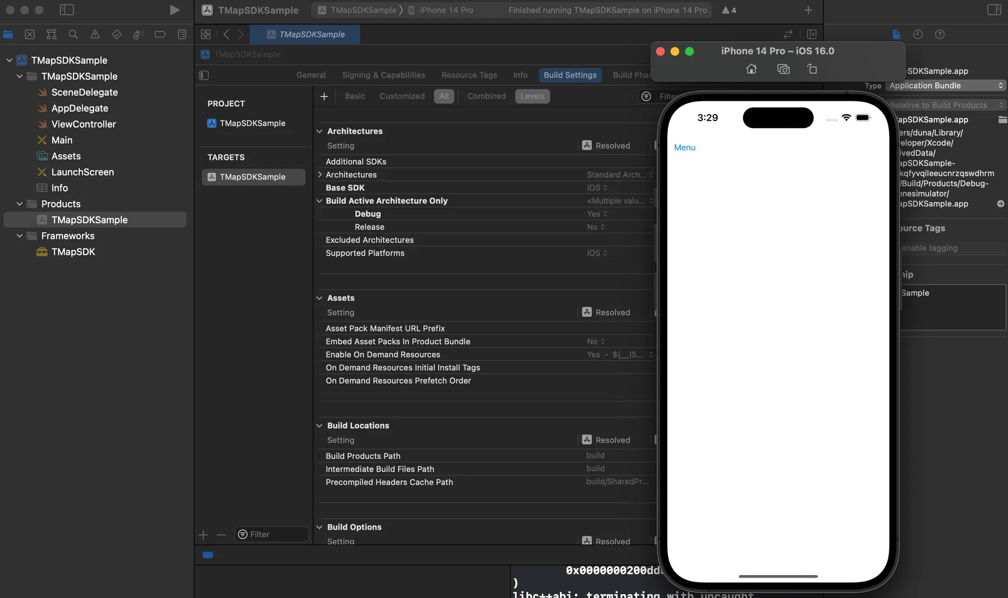Toggle the right inspector panel
1008x598 pixels.
pos(994,10)
